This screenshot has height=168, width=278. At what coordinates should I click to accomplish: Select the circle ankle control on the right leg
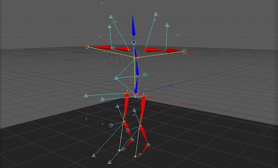[149, 145]
